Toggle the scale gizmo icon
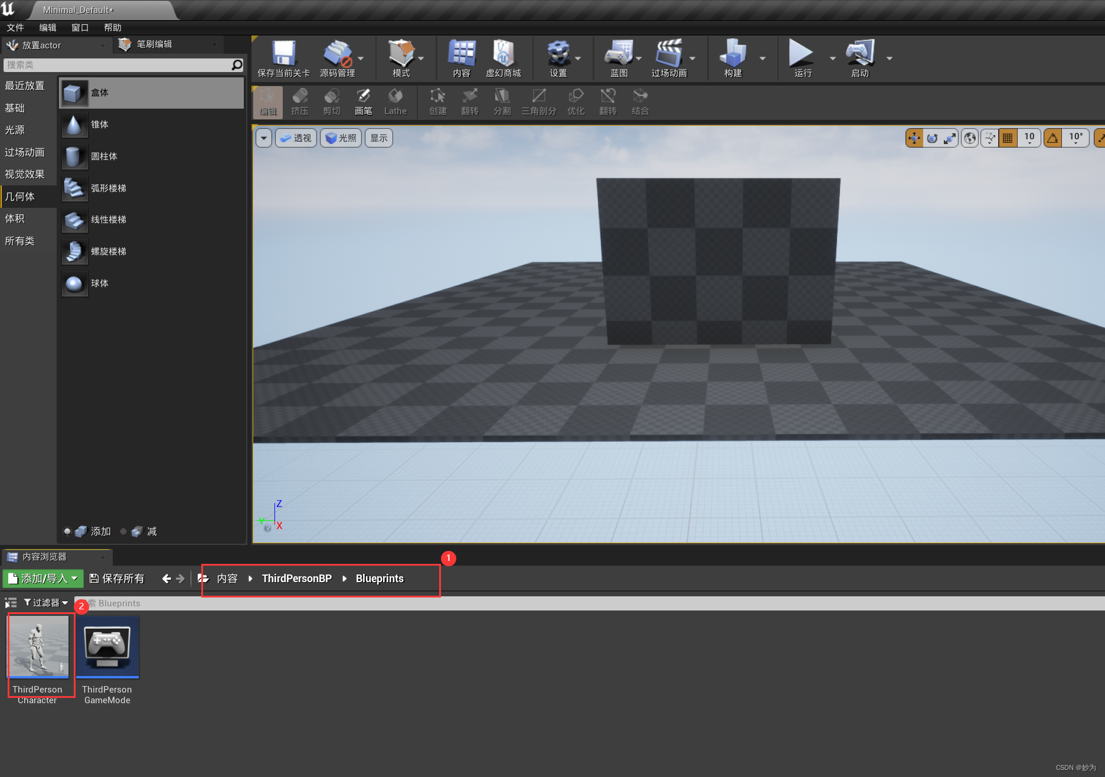The image size is (1105, 777). point(949,138)
